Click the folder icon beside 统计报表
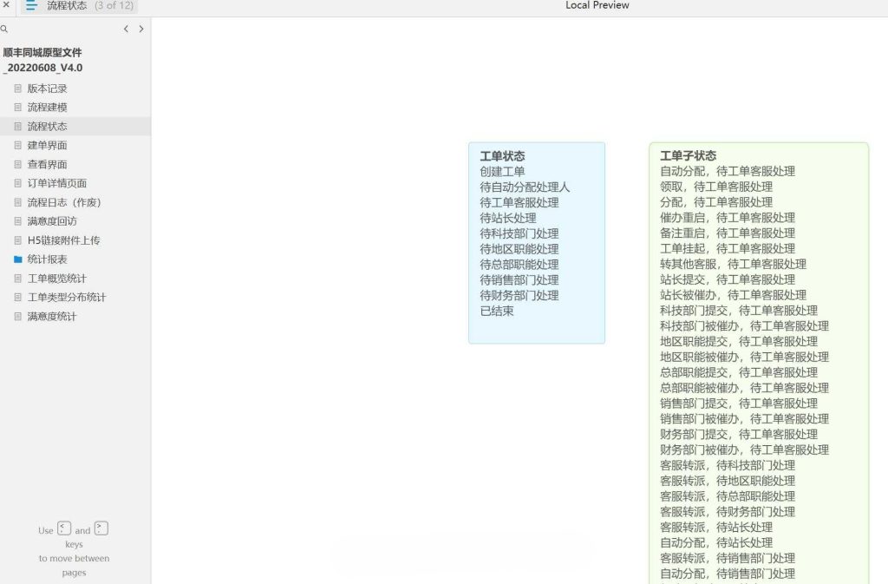888x584 pixels. point(16,258)
